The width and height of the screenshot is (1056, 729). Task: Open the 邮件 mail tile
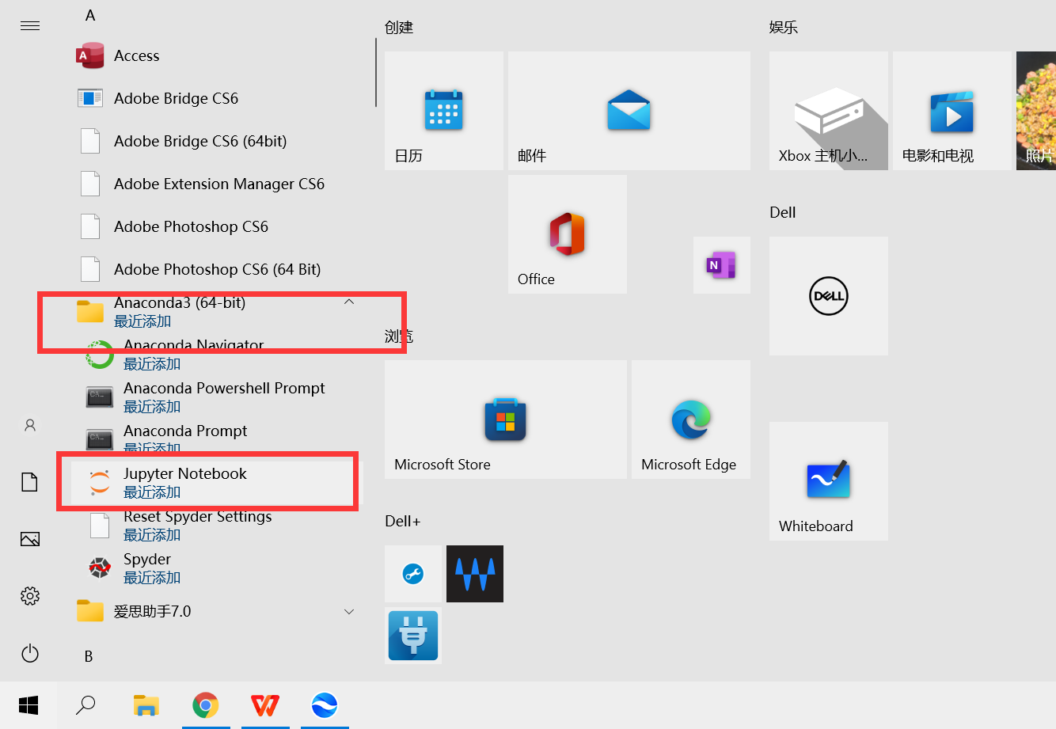pyautogui.click(x=629, y=111)
